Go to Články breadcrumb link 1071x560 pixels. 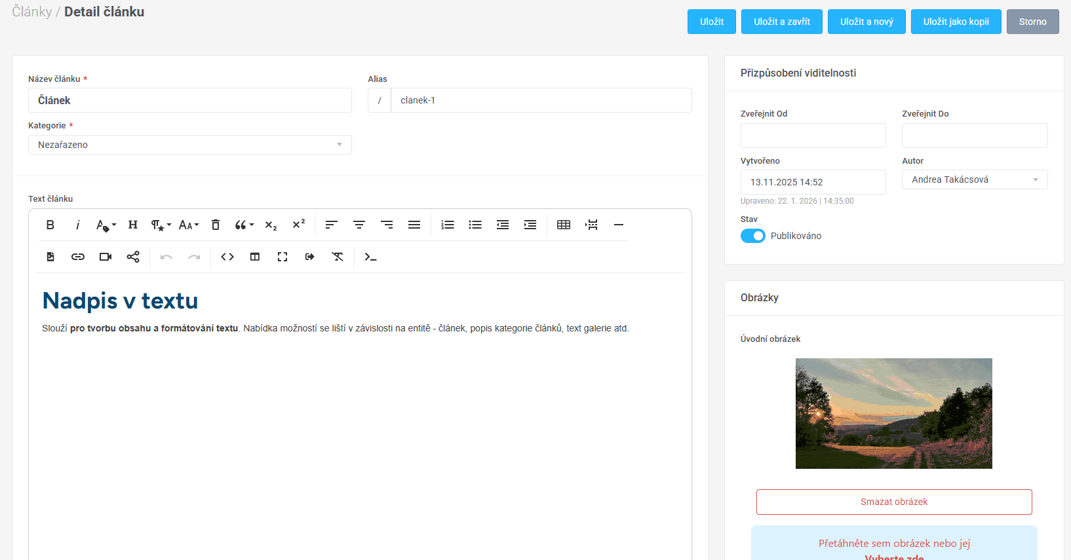tap(31, 12)
